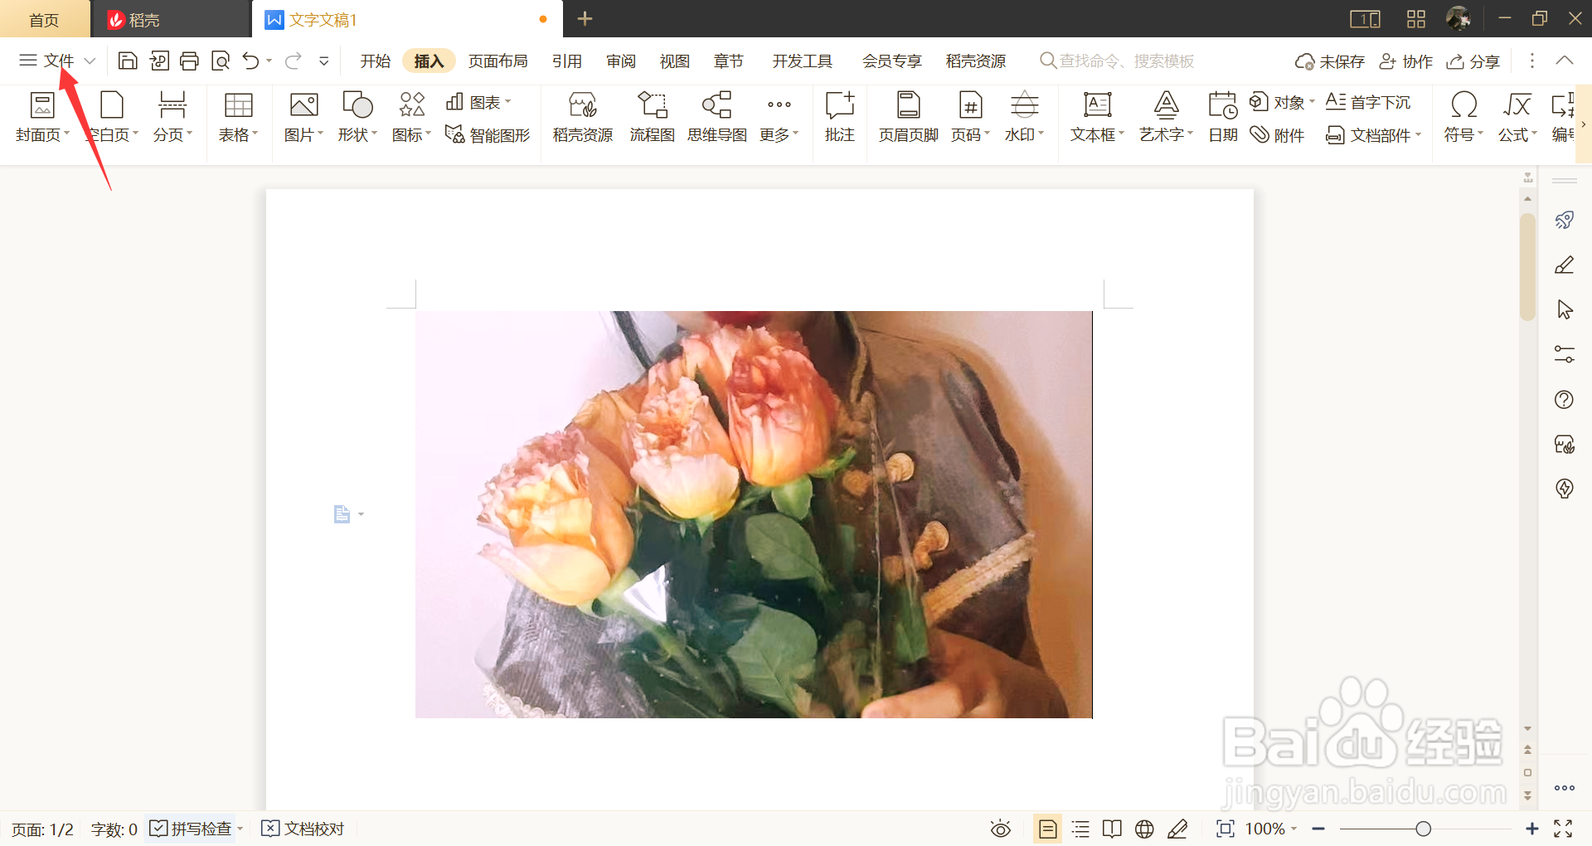Expand the 页码 page number dropdown
Viewport: 1592px width, 846px height.
coord(986,134)
